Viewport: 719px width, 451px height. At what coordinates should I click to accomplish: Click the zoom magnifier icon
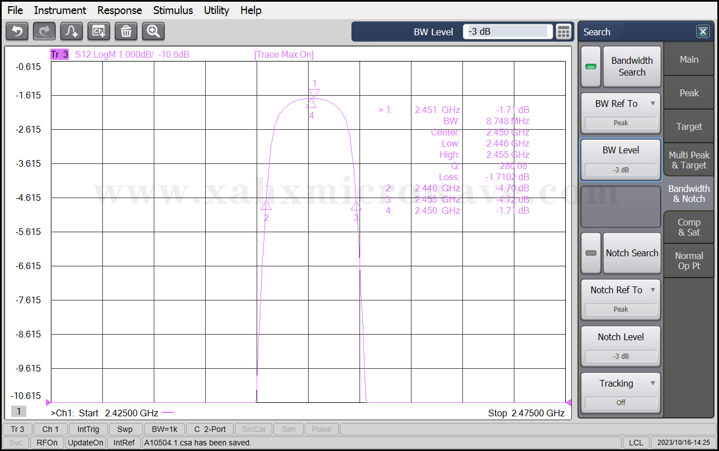[153, 31]
